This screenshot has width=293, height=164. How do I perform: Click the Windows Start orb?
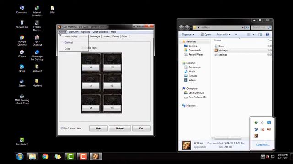click(x=20, y=157)
